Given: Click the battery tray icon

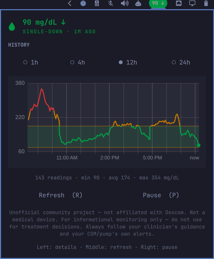Looking at the screenshot, I should (x=206, y=3).
